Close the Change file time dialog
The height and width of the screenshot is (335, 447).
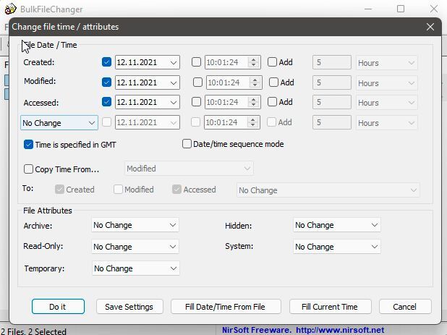click(x=430, y=27)
